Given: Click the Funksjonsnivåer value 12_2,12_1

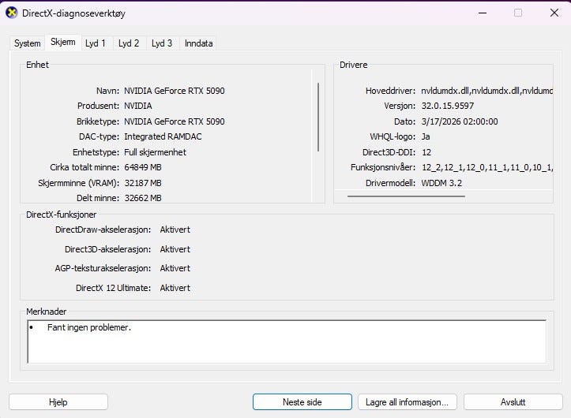Looking at the screenshot, I should click(x=487, y=168).
